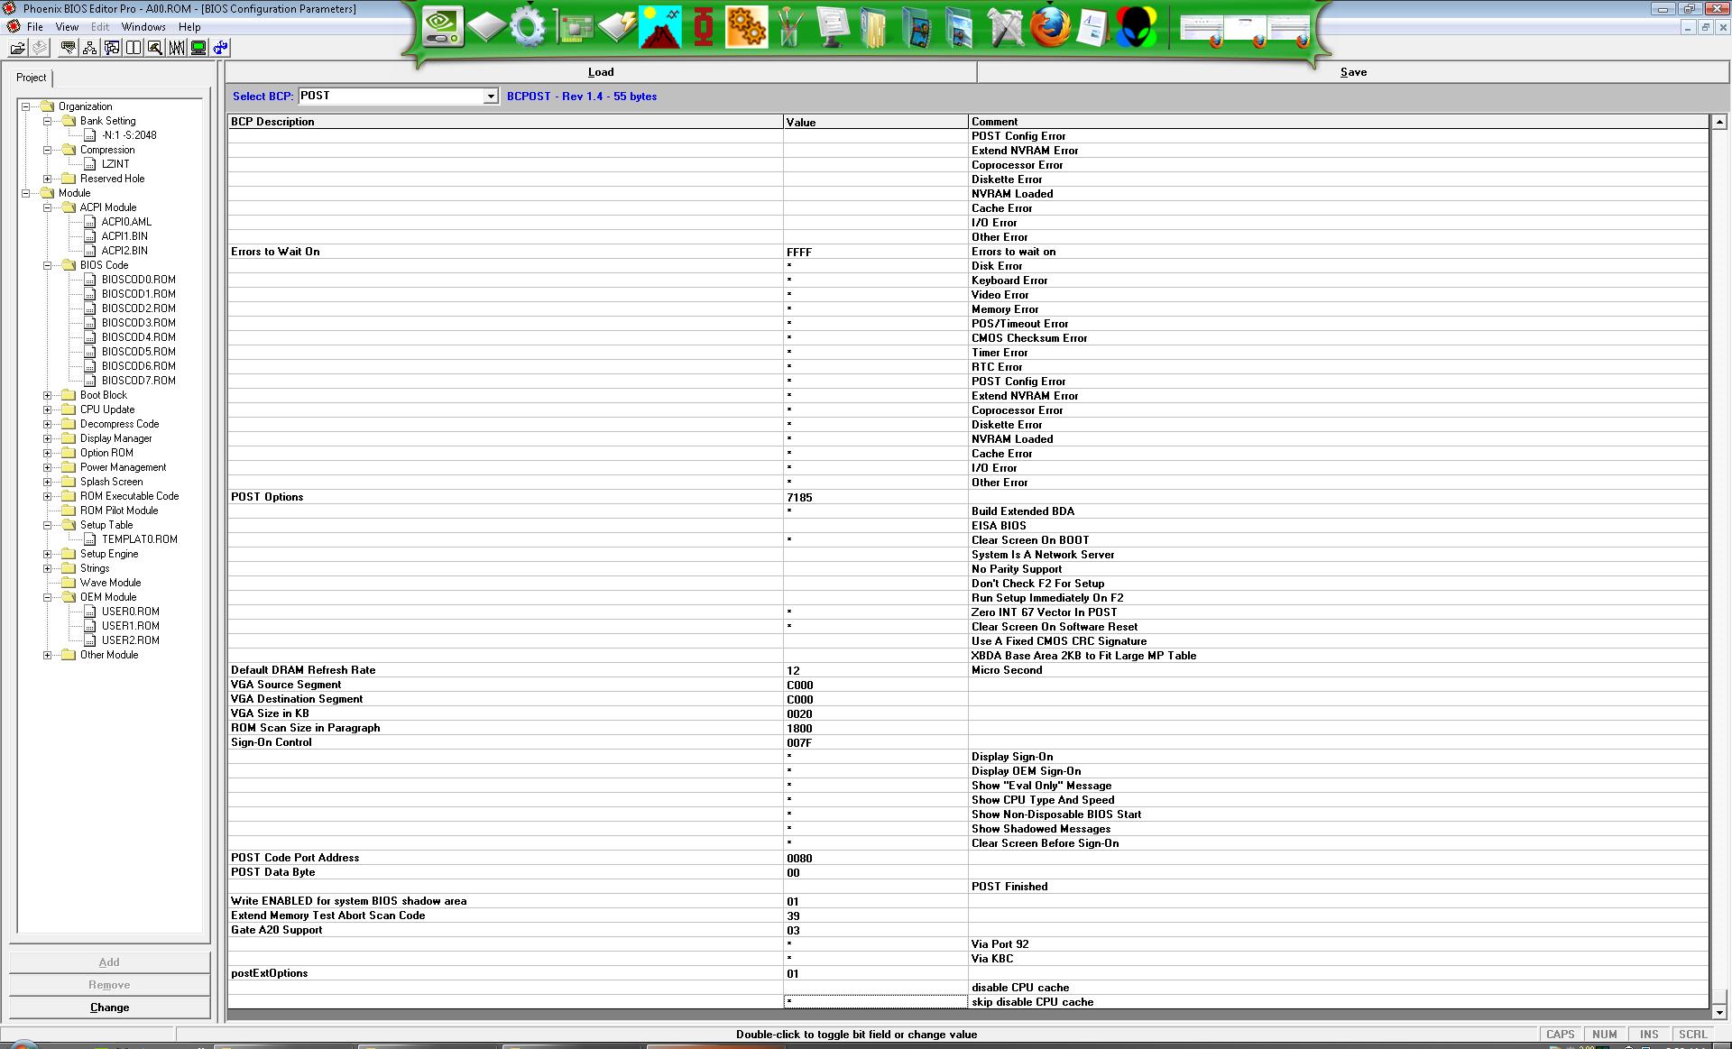The height and width of the screenshot is (1049, 1732).
Task: Collapse the ACPI Module folder
Action: point(48,207)
